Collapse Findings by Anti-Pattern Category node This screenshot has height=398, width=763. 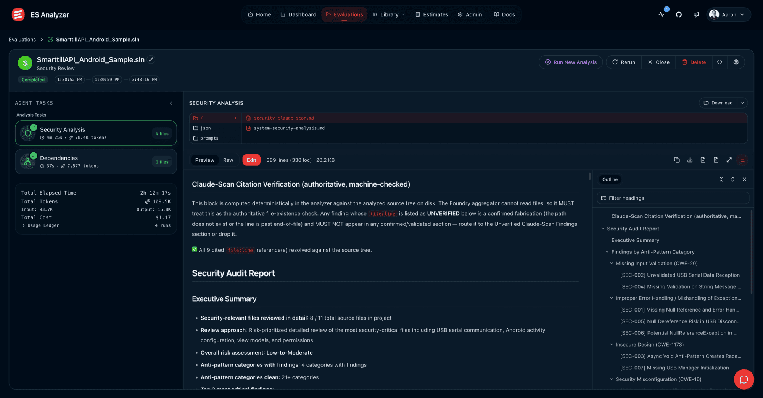607,252
